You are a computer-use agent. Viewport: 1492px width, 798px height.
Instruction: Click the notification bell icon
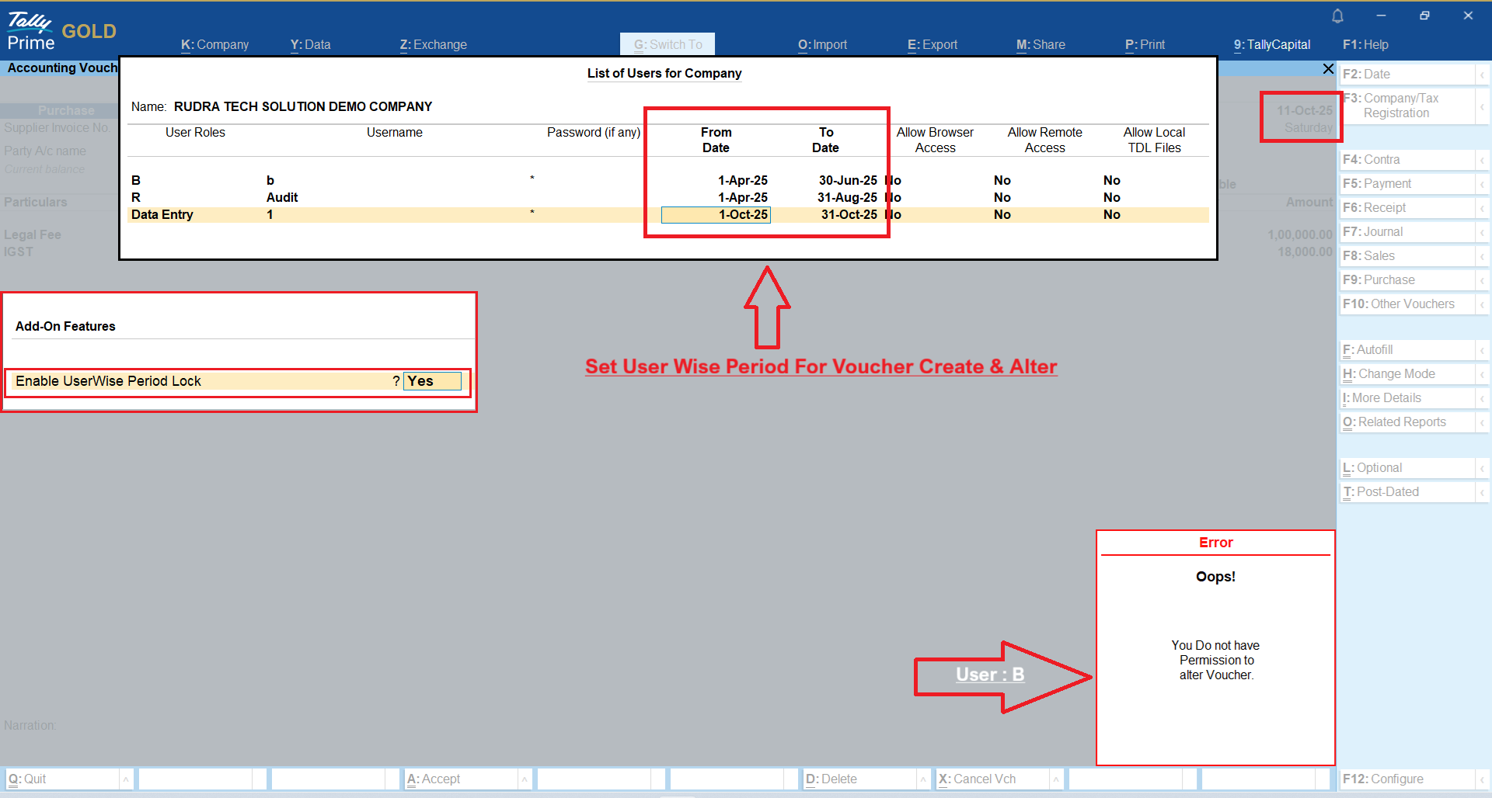1337,16
